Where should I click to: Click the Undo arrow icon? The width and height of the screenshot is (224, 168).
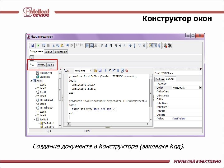click(x=68, y=45)
